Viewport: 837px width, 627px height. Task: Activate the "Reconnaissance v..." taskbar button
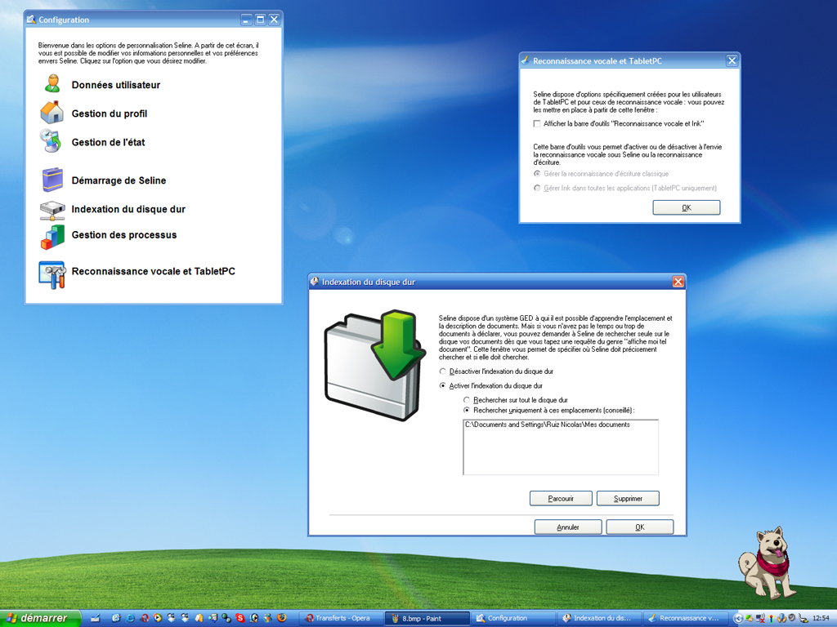(685, 619)
